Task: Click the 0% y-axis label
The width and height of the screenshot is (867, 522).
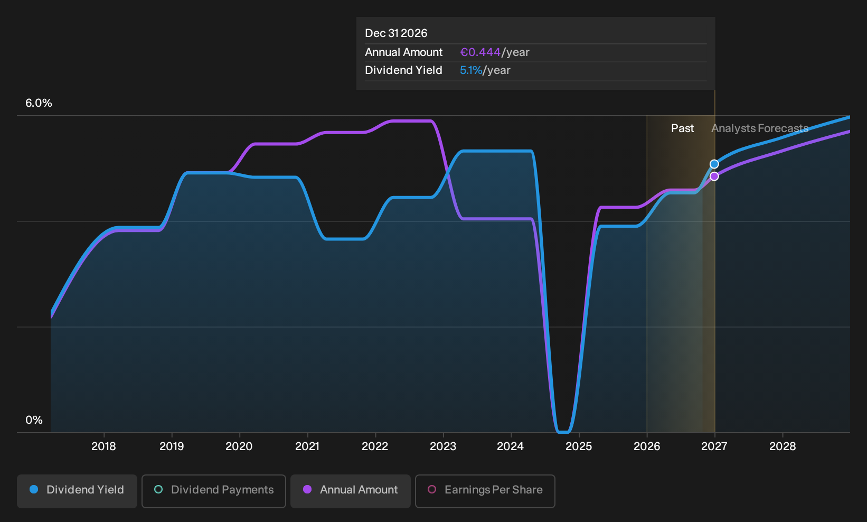Action: (34, 420)
